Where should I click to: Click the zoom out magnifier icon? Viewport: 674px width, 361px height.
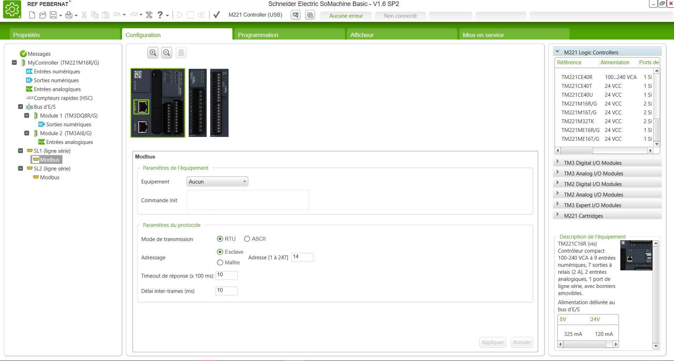(x=166, y=53)
